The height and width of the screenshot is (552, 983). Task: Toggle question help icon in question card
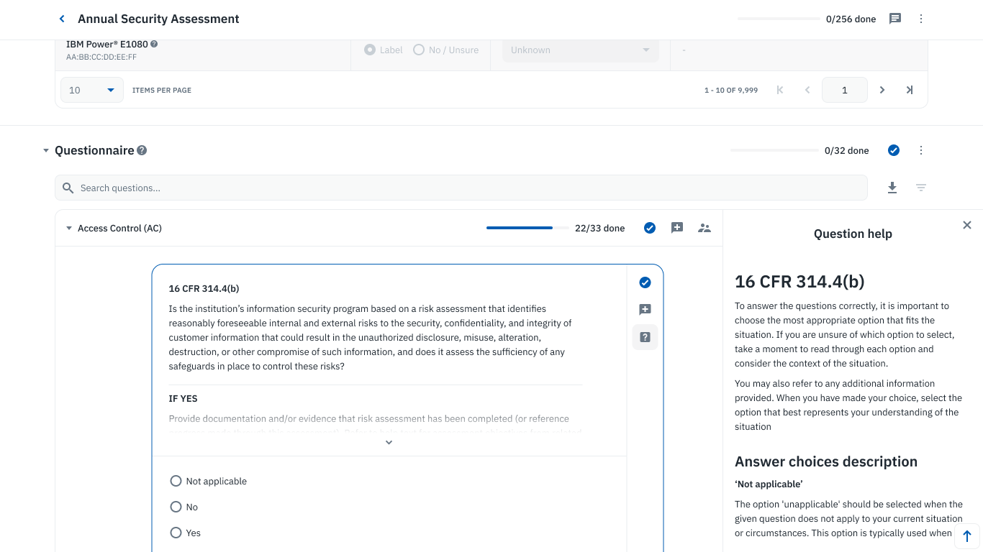(645, 337)
